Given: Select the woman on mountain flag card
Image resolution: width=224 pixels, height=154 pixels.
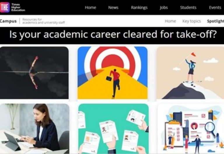Looking at the screenshot, I should click(x=190, y=73).
